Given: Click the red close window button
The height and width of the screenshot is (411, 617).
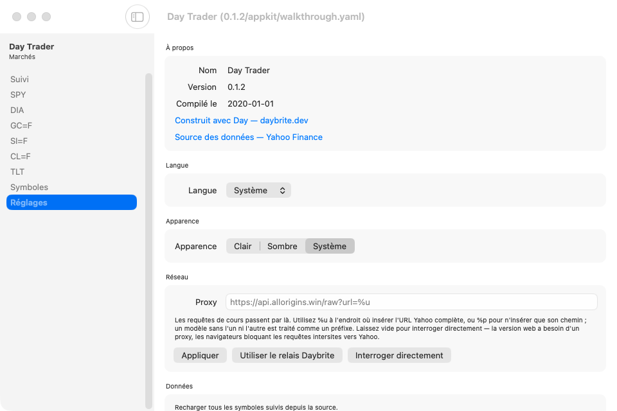Looking at the screenshot, I should [17, 17].
